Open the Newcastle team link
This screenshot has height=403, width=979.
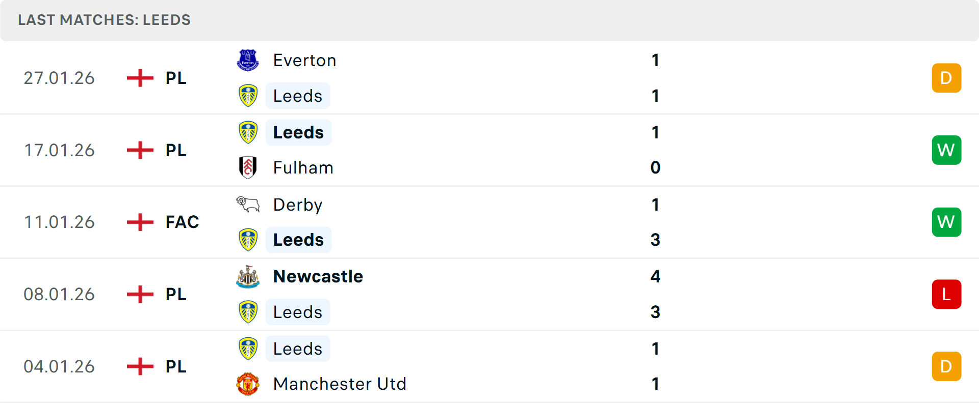pos(318,276)
